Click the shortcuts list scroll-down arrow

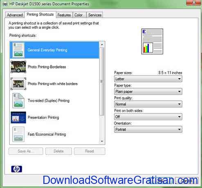tap(102, 141)
